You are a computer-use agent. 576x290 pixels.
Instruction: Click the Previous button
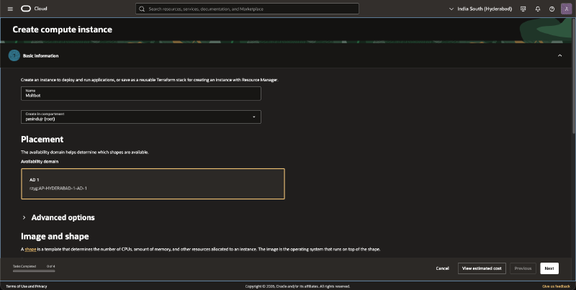point(523,268)
